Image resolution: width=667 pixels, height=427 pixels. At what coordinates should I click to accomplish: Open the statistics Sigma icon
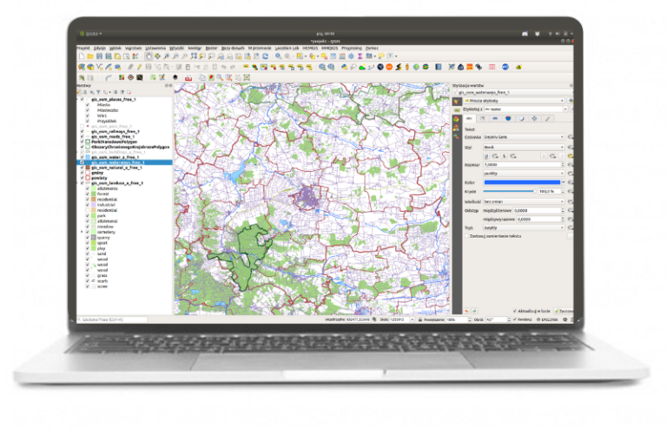tap(360, 56)
